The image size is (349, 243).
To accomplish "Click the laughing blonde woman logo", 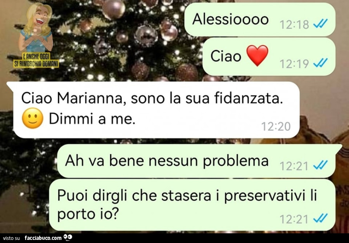I will 36,28.
